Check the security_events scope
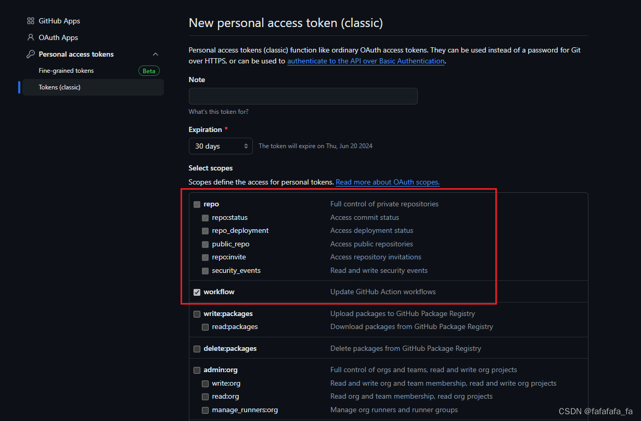Viewport: 641px width, 421px height. [205, 270]
